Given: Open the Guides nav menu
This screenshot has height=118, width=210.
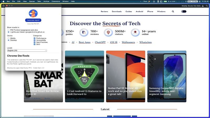Looking at the screenshot, I should click(x=129, y=12).
